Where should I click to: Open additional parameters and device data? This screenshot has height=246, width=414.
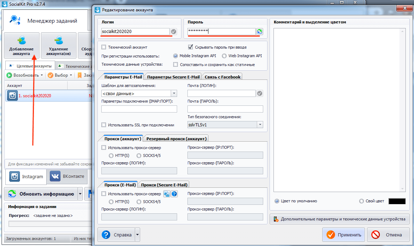[340, 219]
